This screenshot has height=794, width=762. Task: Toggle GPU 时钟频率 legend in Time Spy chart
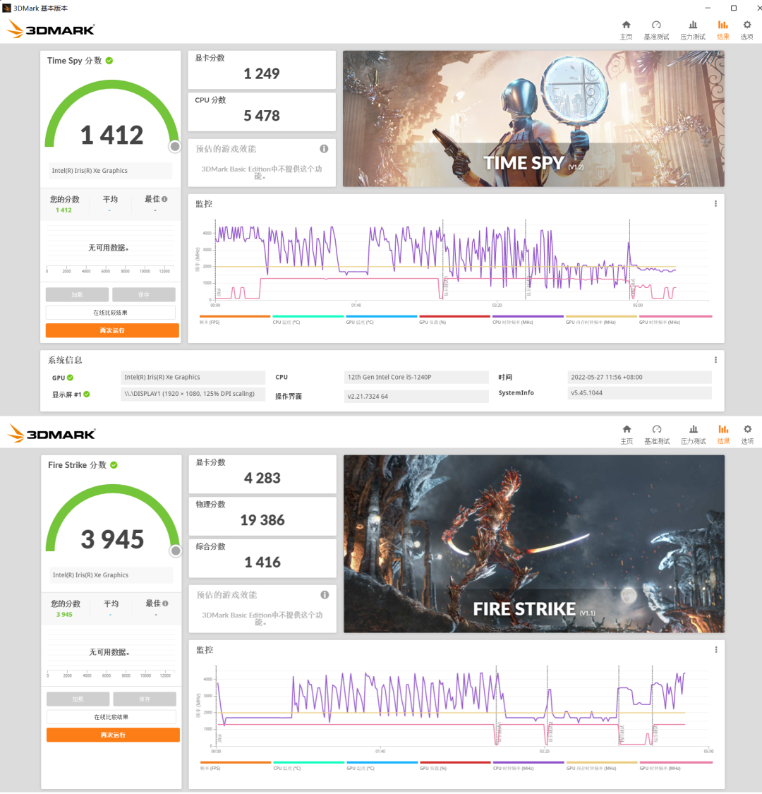675,320
